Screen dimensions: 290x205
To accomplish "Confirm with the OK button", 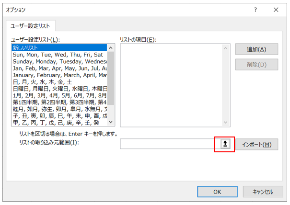I will pyautogui.click(x=217, y=191).
